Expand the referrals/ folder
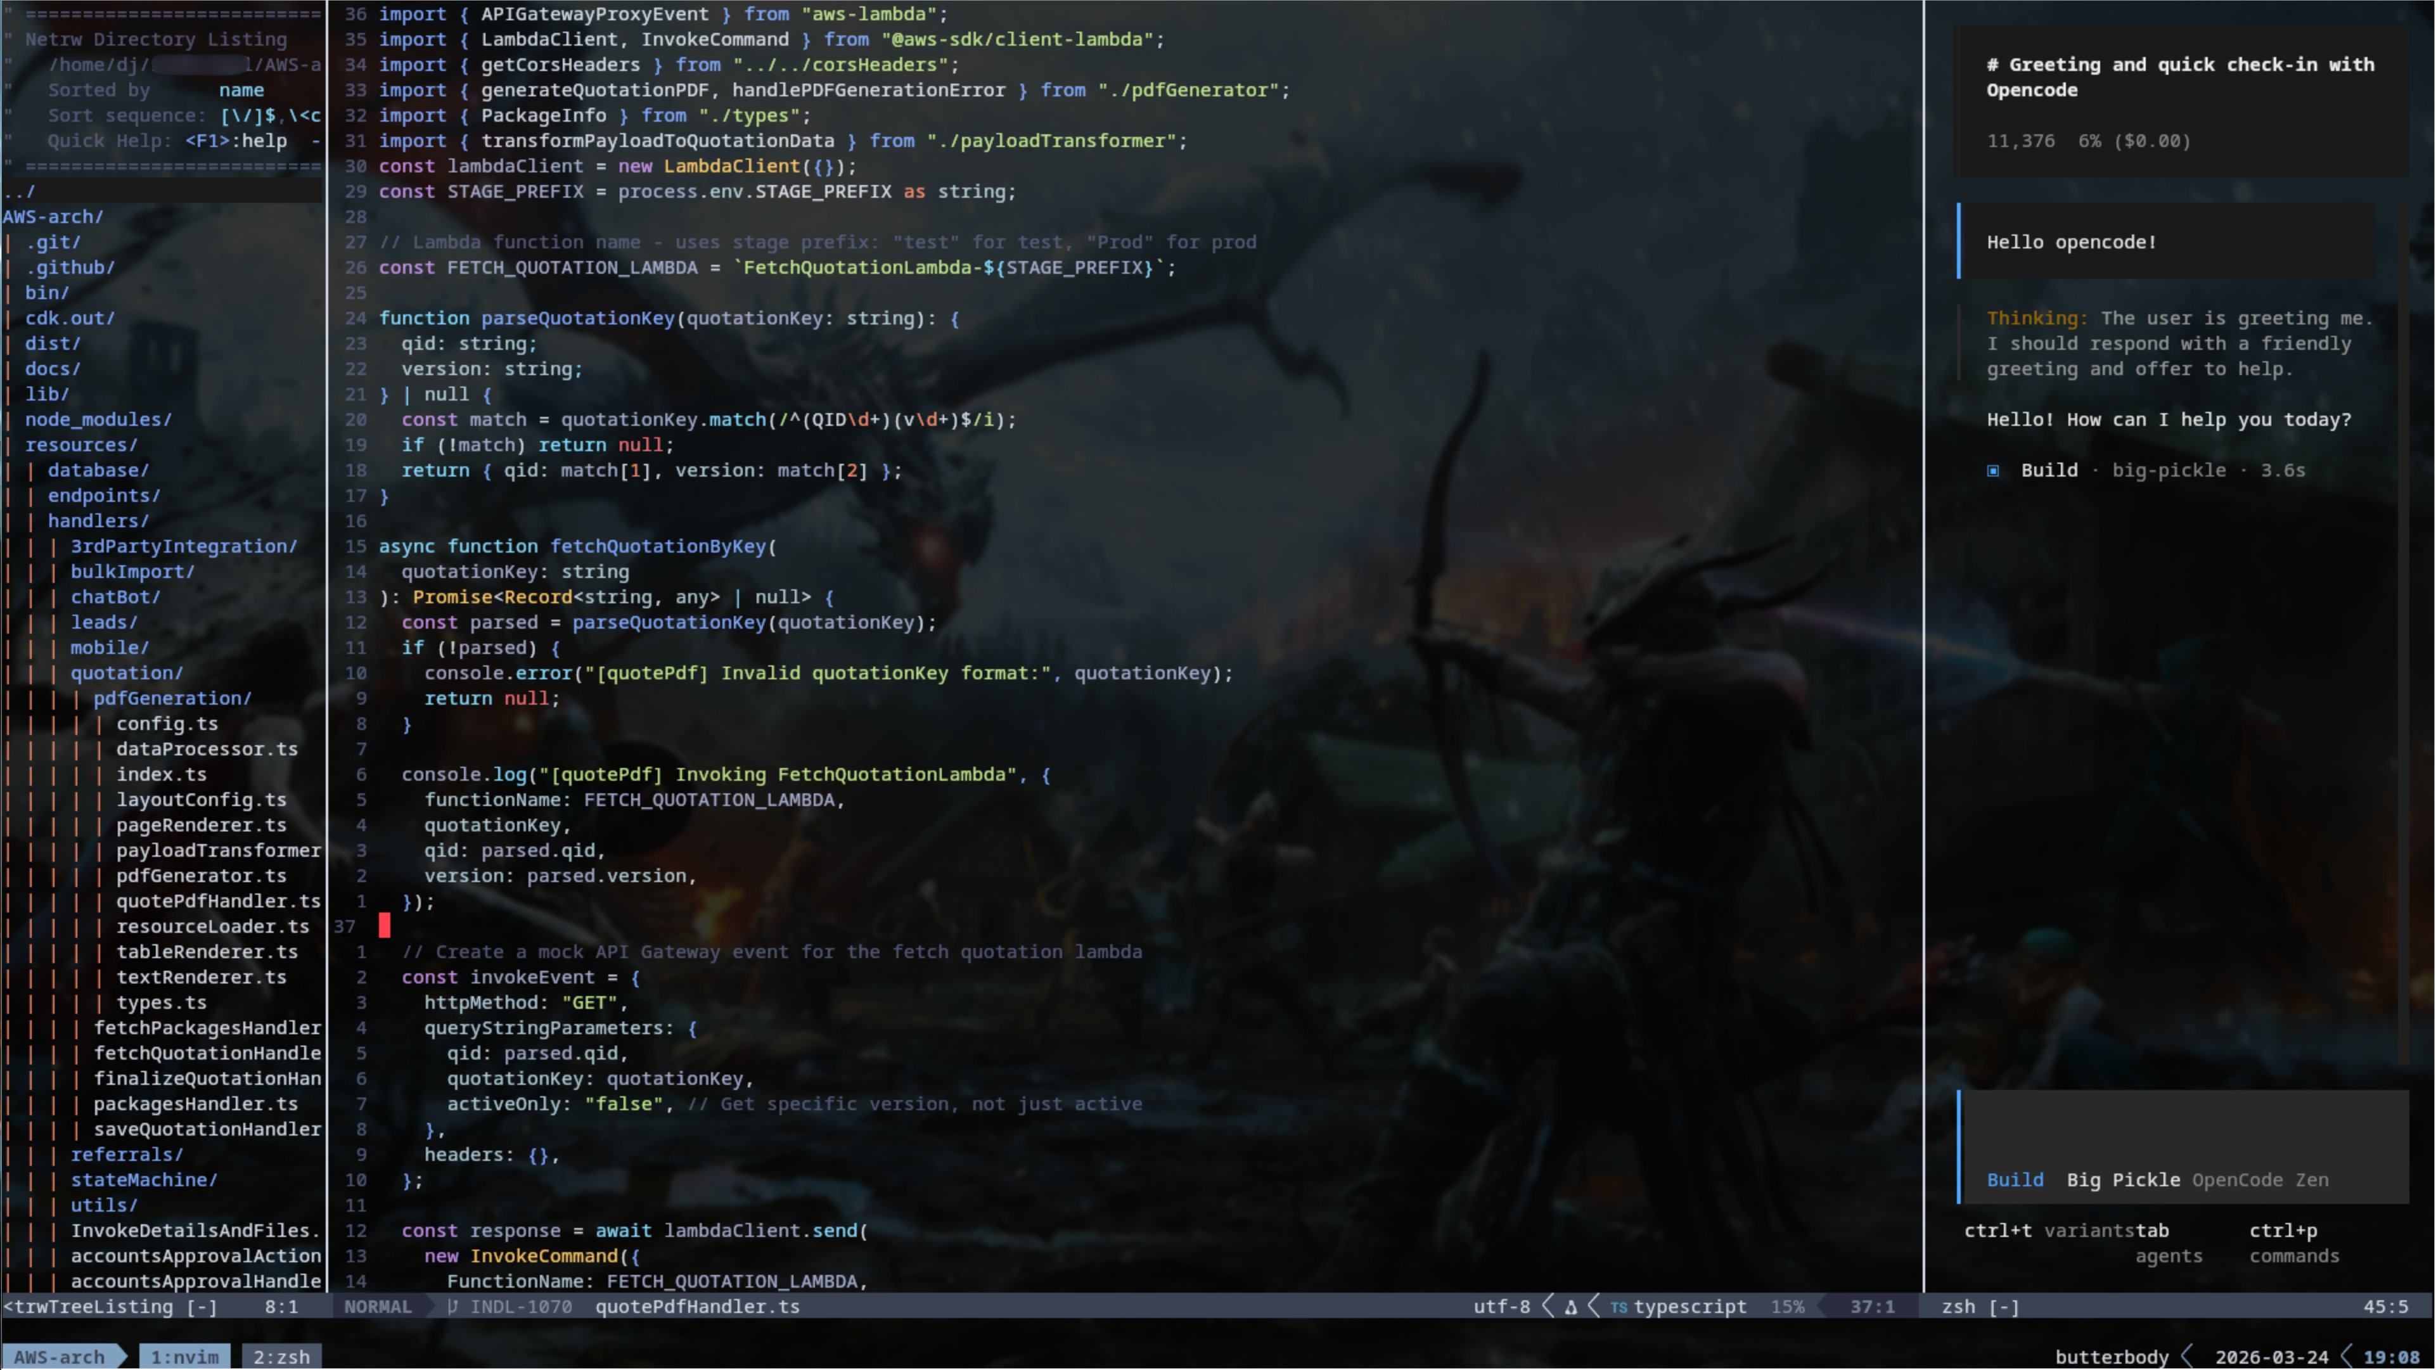Image resolution: width=2436 pixels, height=1370 pixels. coord(127,1155)
